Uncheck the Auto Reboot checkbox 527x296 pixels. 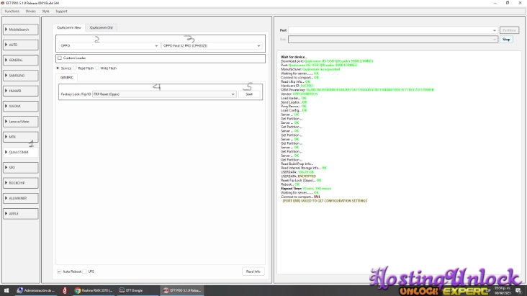59,272
